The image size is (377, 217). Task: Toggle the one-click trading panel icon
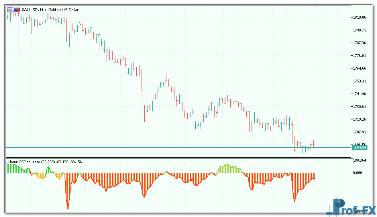(x=16, y=9)
